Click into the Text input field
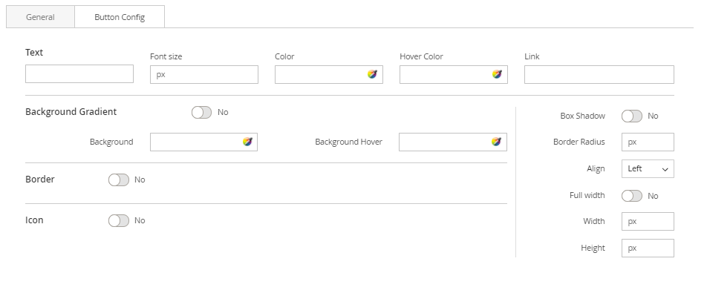 point(79,74)
